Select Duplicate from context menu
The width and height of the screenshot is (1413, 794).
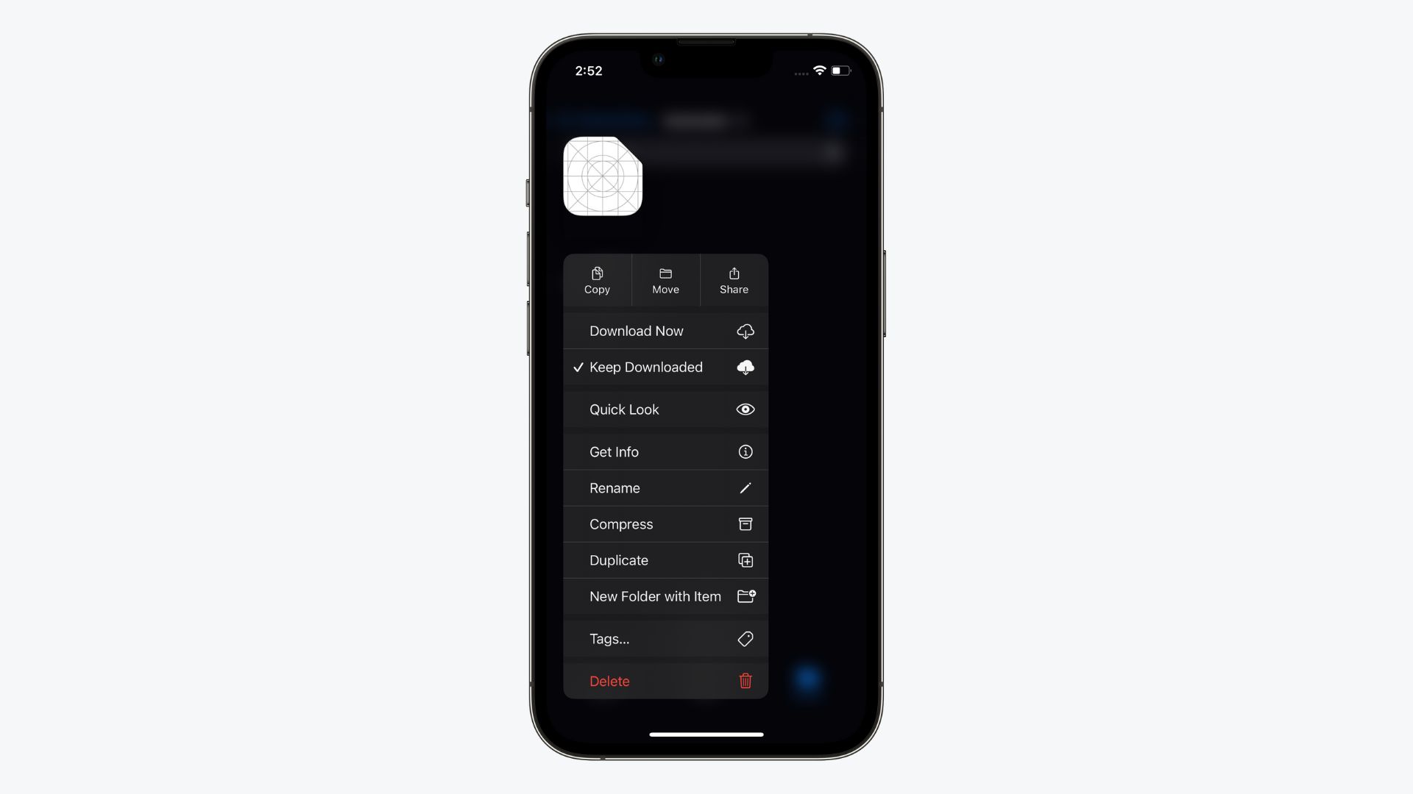pos(665,560)
